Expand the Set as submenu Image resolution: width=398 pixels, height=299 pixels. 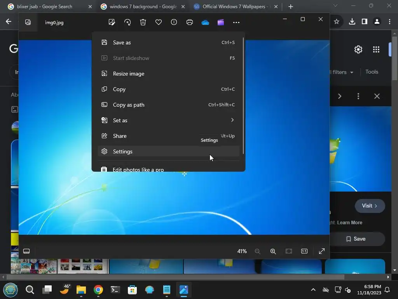pos(168,120)
